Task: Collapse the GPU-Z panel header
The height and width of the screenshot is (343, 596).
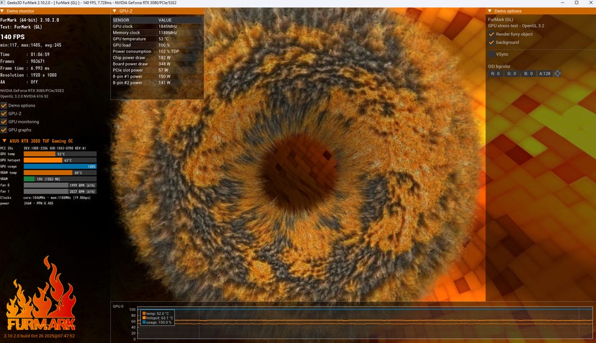Action: click(x=114, y=11)
